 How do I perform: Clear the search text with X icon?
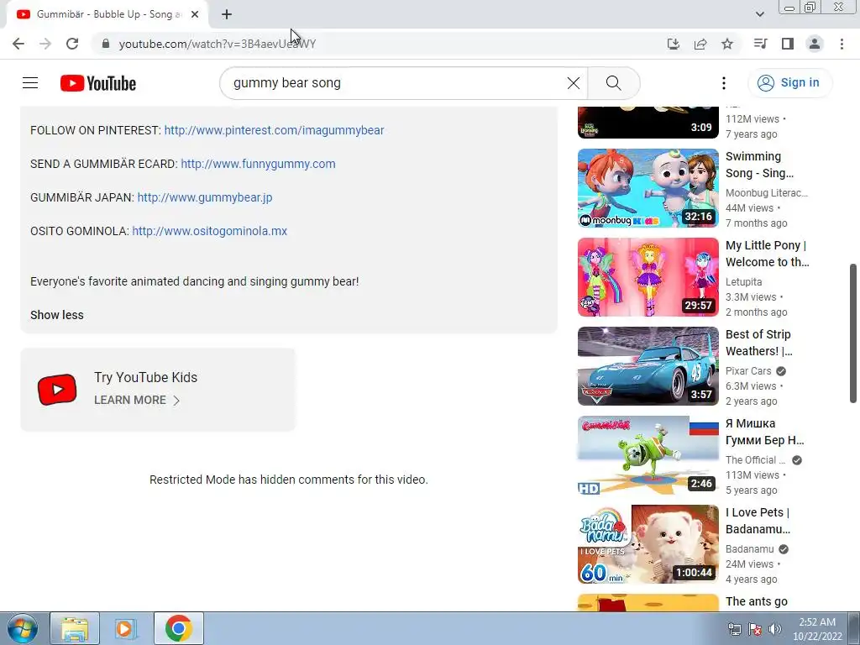click(573, 83)
